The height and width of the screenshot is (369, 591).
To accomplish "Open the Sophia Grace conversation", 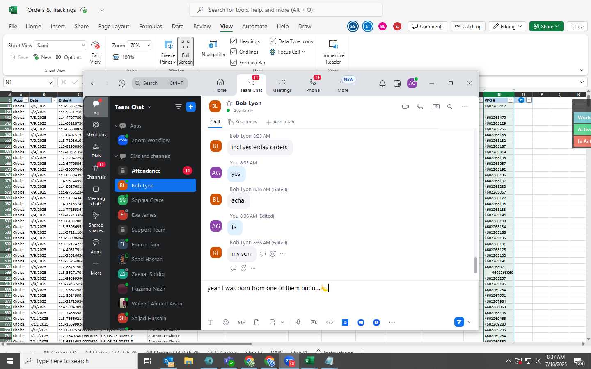I will (155, 200).
